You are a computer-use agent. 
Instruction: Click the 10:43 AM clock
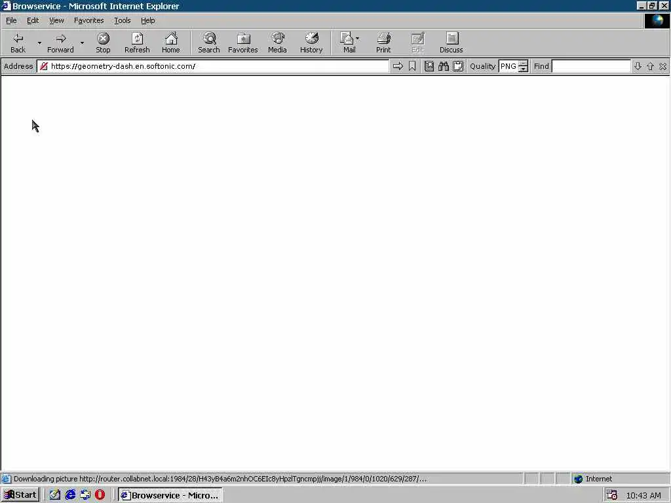(x=643, y=495)
